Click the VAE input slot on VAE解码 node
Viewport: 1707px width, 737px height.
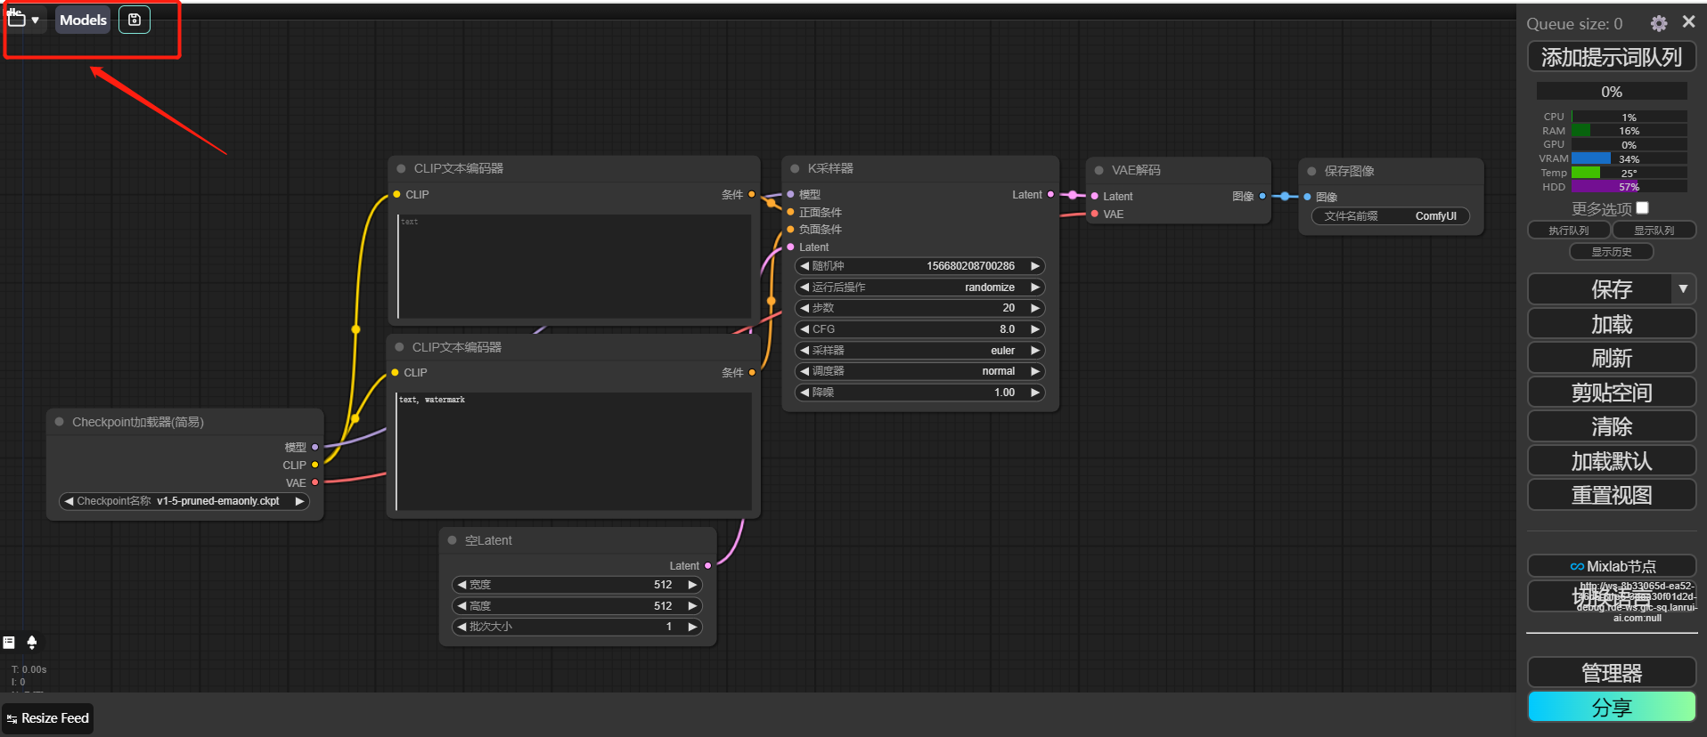click(x=1094, y=214)
